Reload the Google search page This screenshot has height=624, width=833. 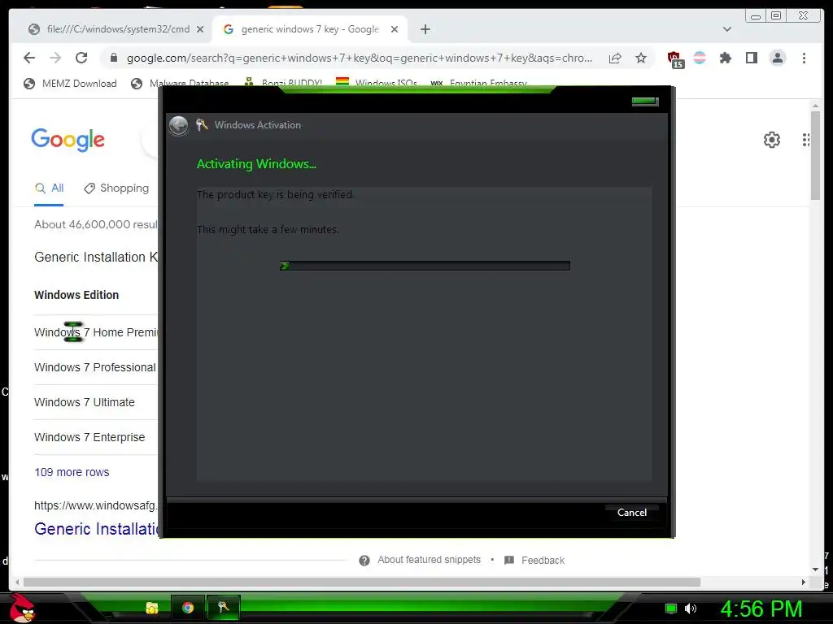point(81,58)
